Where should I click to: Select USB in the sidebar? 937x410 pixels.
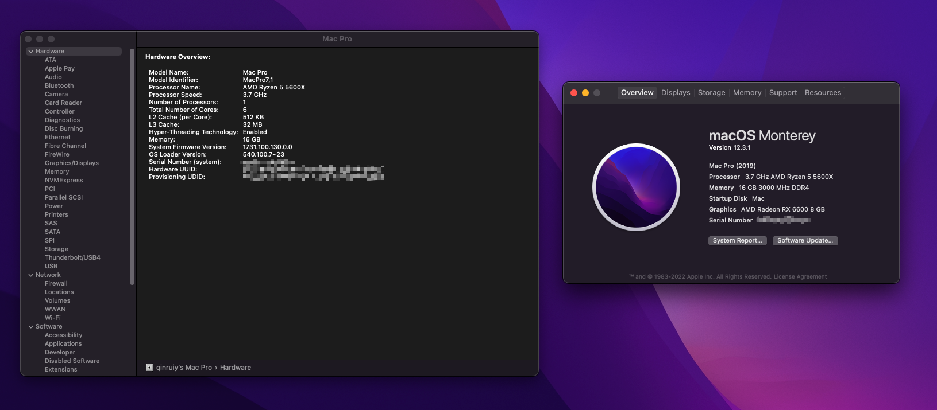point(51,267)
